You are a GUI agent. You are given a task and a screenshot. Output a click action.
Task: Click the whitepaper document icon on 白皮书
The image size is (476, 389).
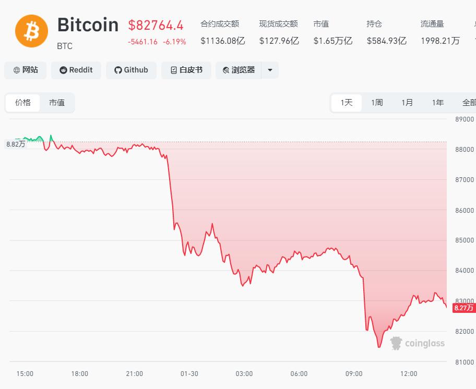173,70
